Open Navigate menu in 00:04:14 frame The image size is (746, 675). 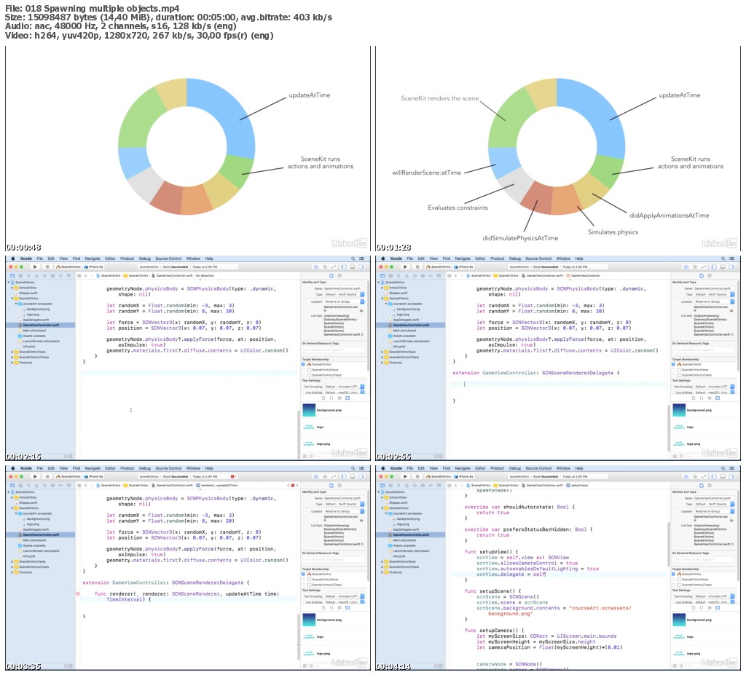(463, 468)
